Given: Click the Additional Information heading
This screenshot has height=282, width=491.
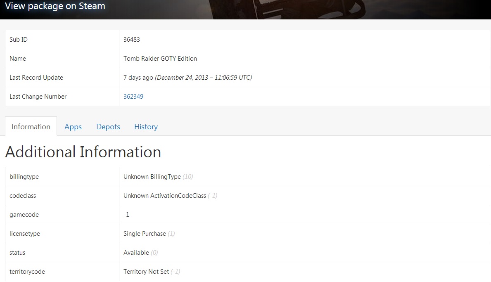Looking at the screenshot, I should pyautogui.click(x=83, y=152).
